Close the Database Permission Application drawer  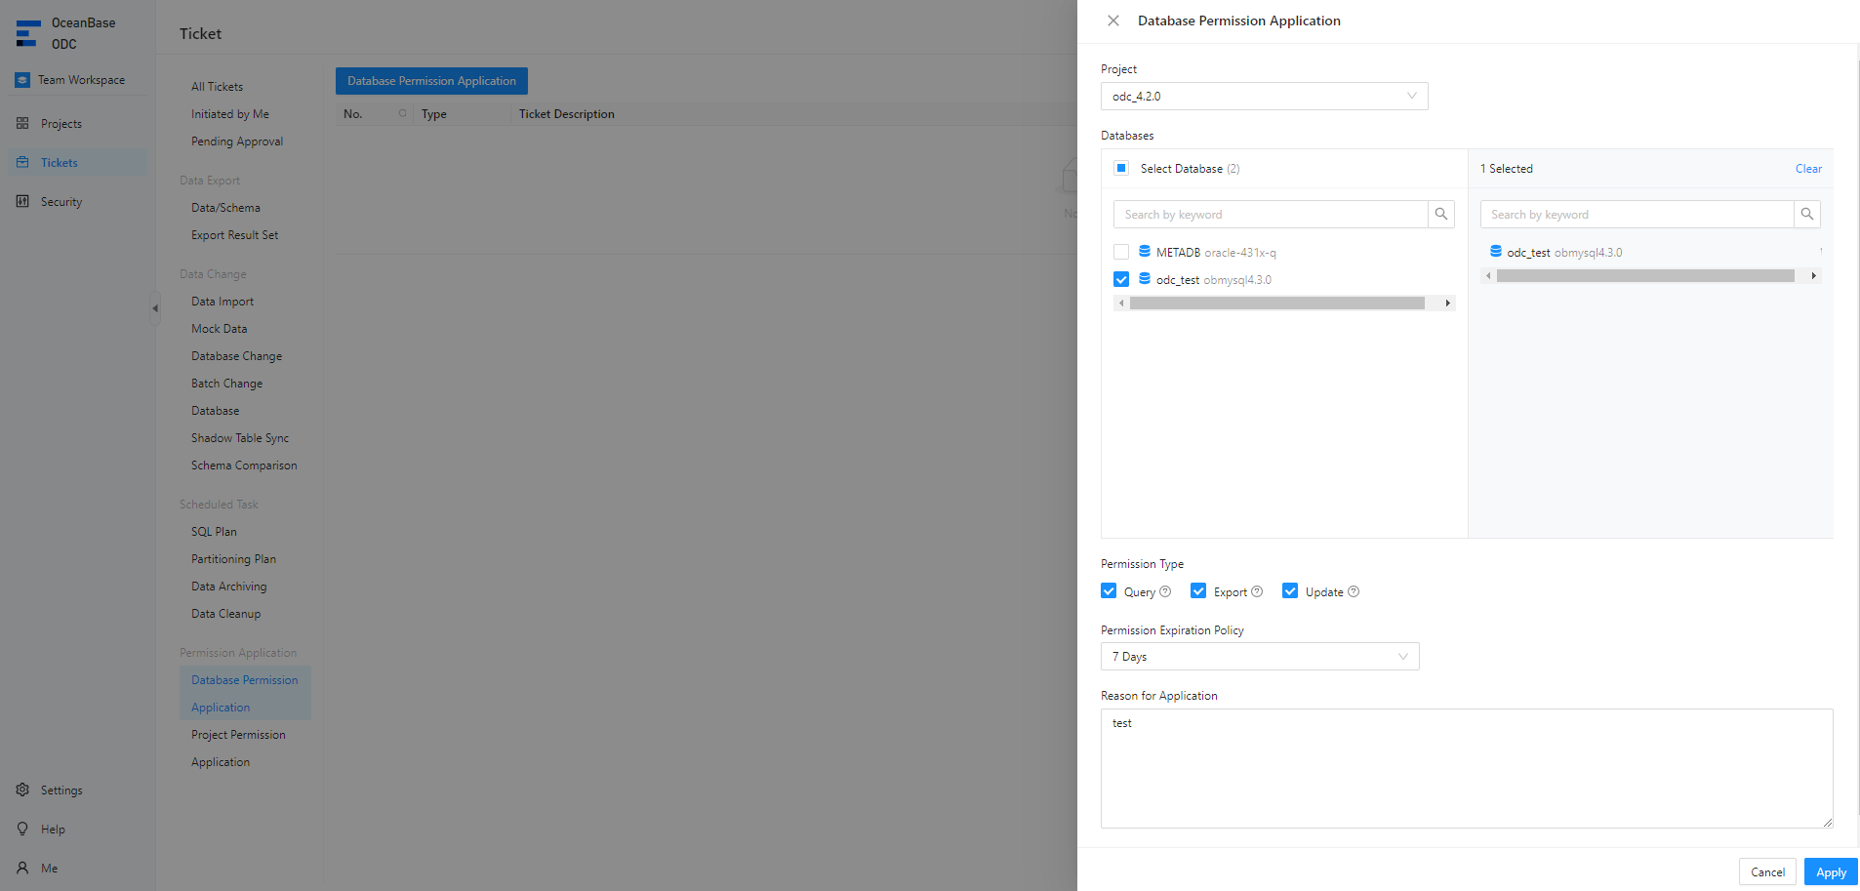tap(1112, 20)
